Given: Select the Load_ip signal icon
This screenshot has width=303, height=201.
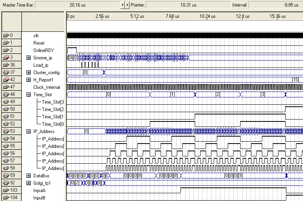Looking at the screenshot, I should point(6,65).
